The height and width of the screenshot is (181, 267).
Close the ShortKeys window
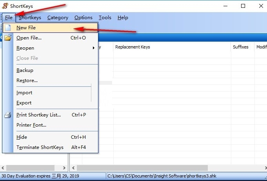coord(261,6)
